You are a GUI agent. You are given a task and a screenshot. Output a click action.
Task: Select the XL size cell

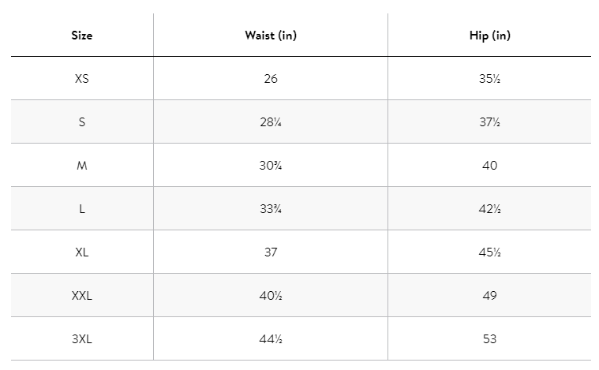tap(81, 252)
